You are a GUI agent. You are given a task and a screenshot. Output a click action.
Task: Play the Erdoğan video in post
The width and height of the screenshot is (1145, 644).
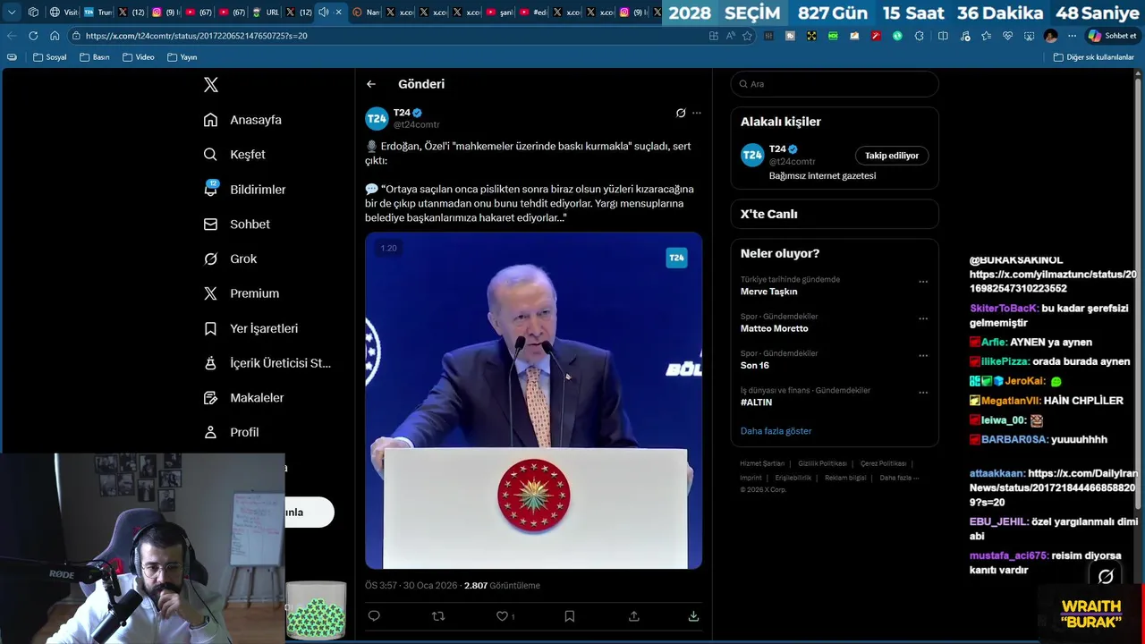tap(533, 401)
